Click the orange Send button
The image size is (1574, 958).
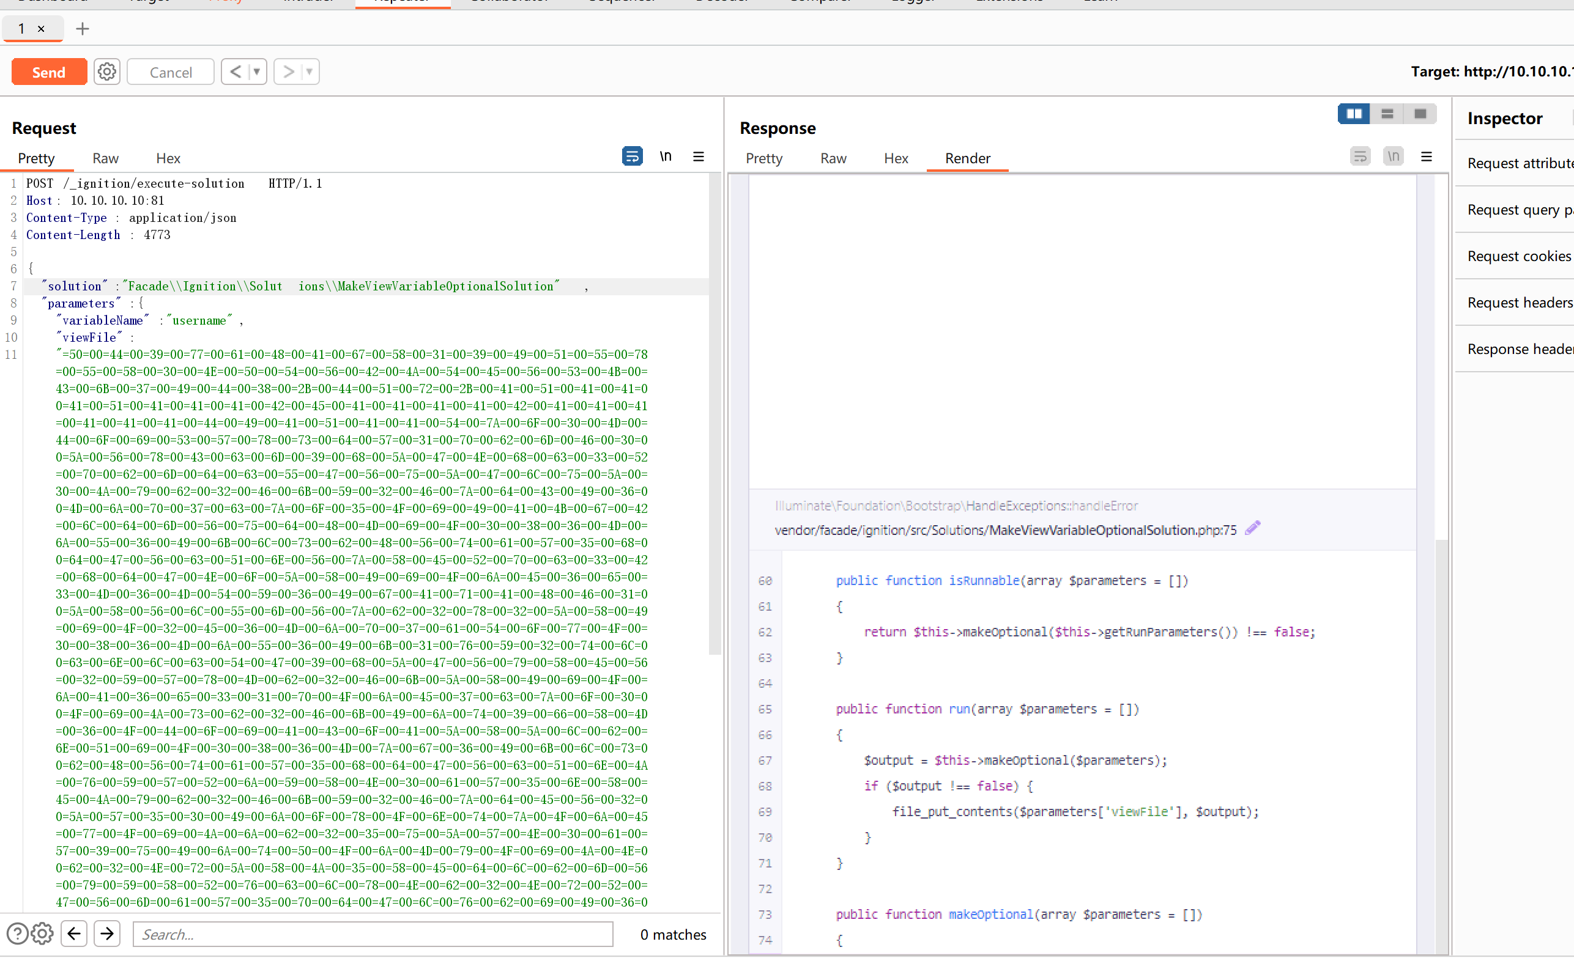[x=48, y=72]
